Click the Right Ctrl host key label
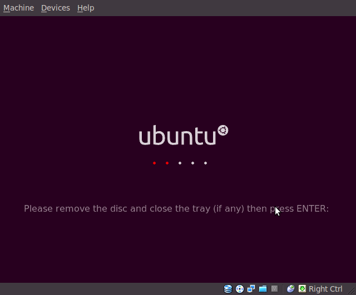This screenshot has width=356, height=295. [325, 289]
